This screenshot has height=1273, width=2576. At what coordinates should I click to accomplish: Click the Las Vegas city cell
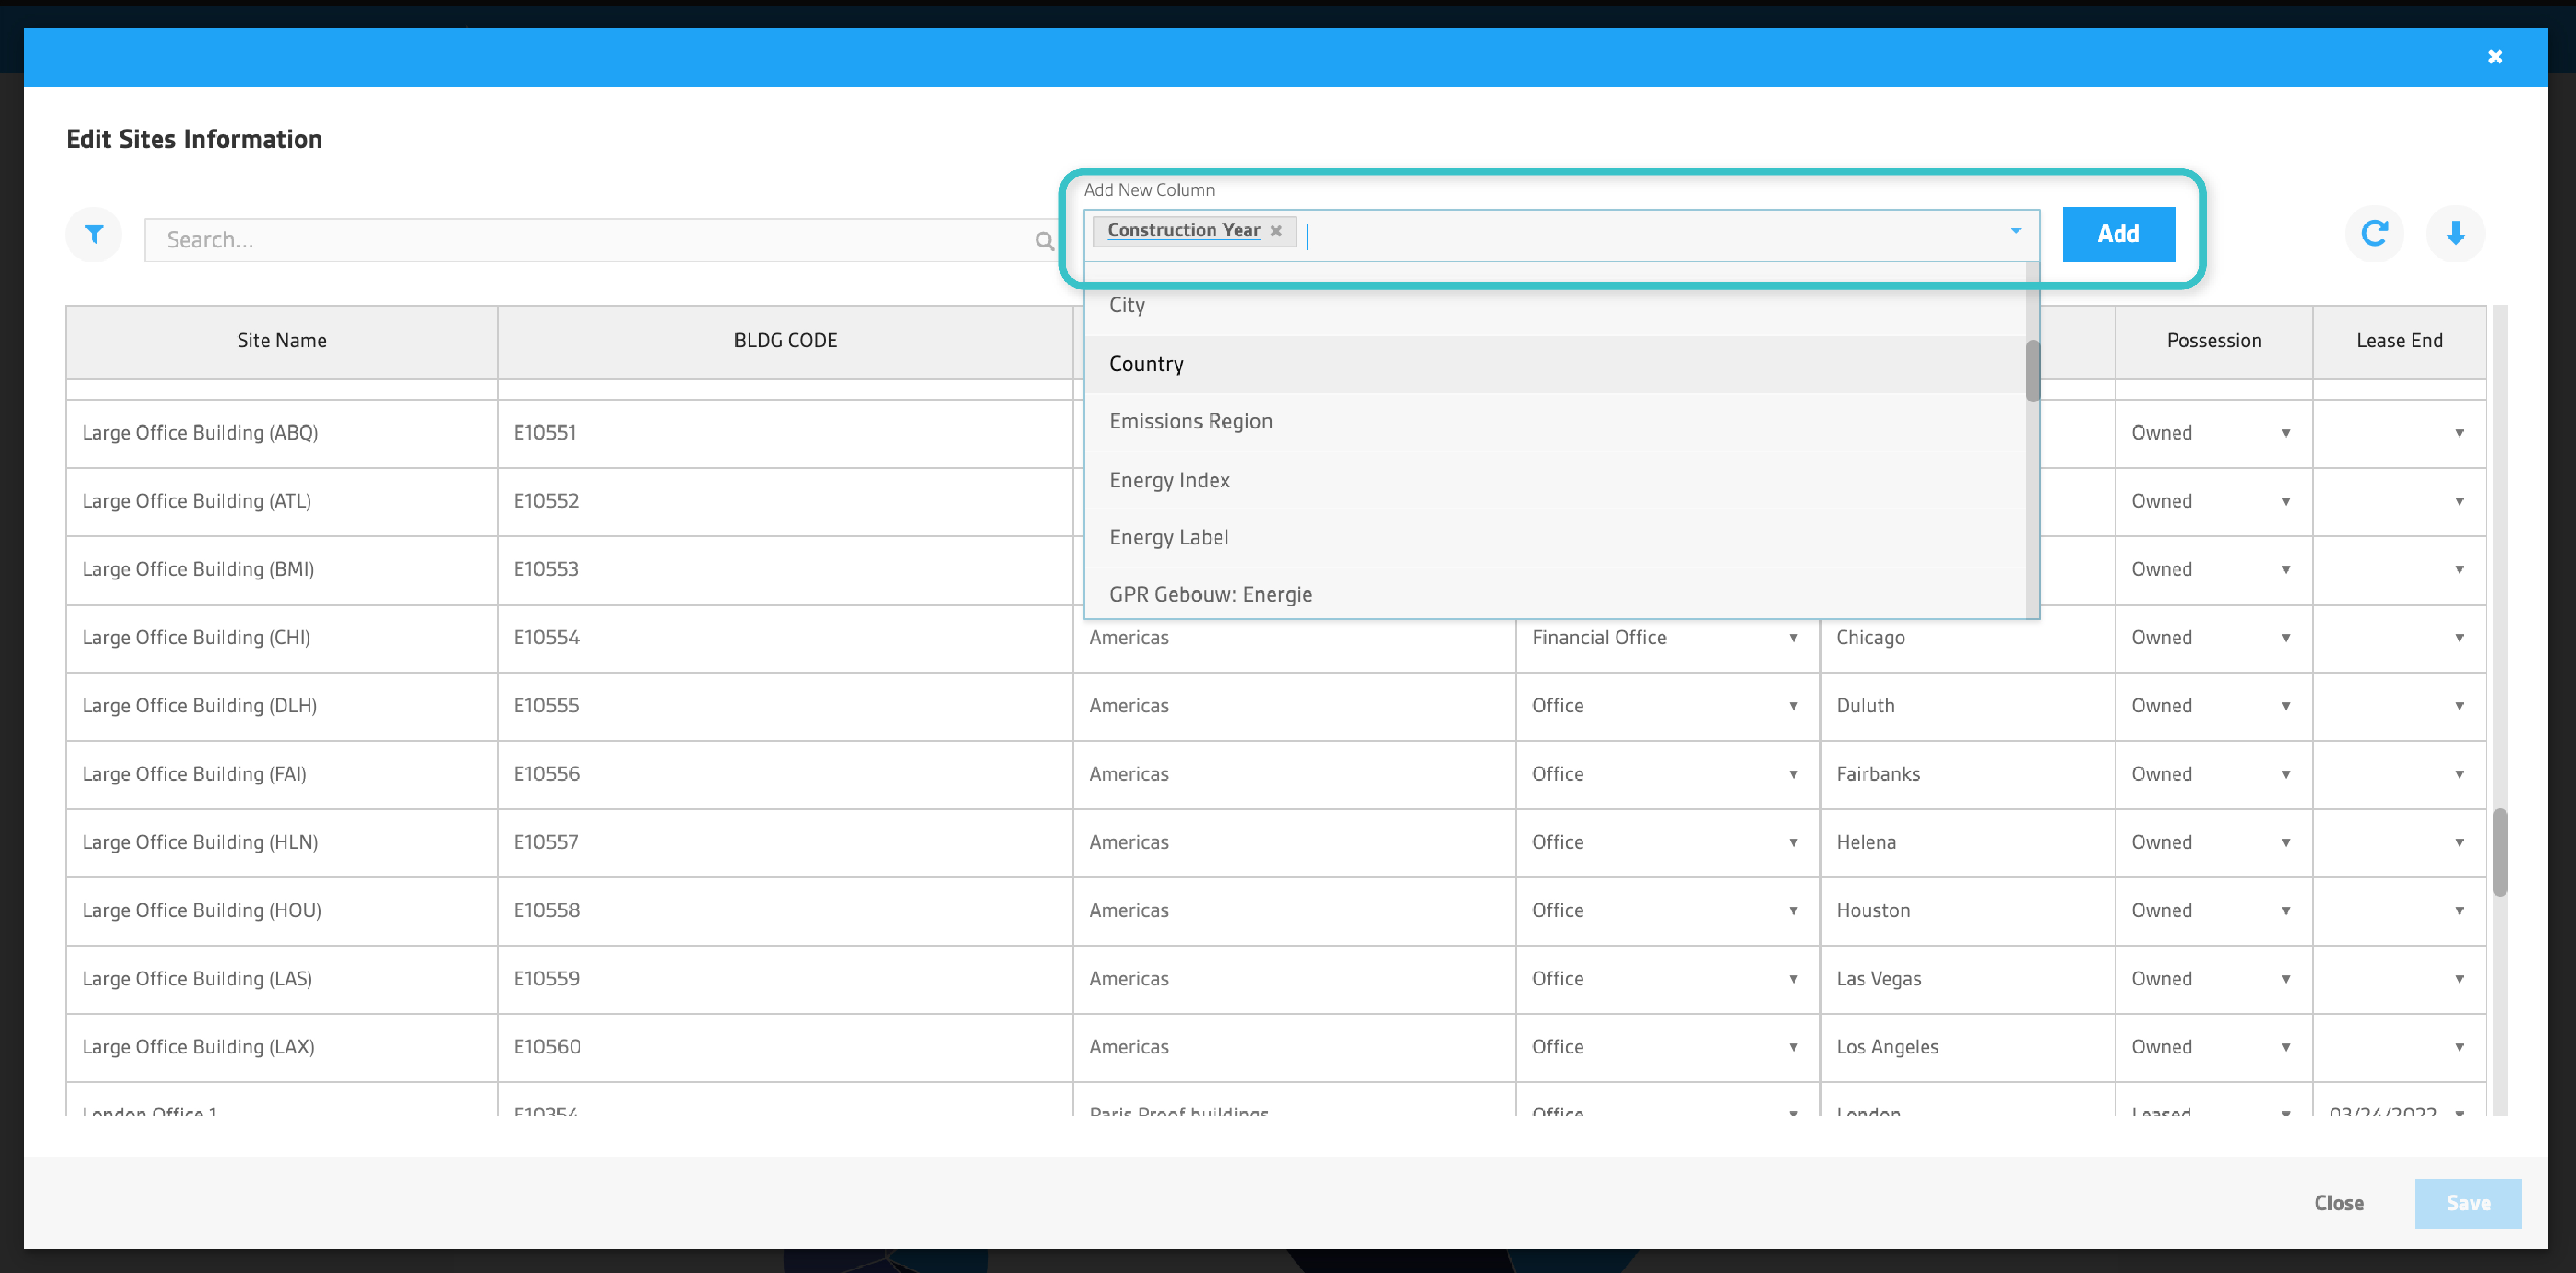tap(1967, 979)
